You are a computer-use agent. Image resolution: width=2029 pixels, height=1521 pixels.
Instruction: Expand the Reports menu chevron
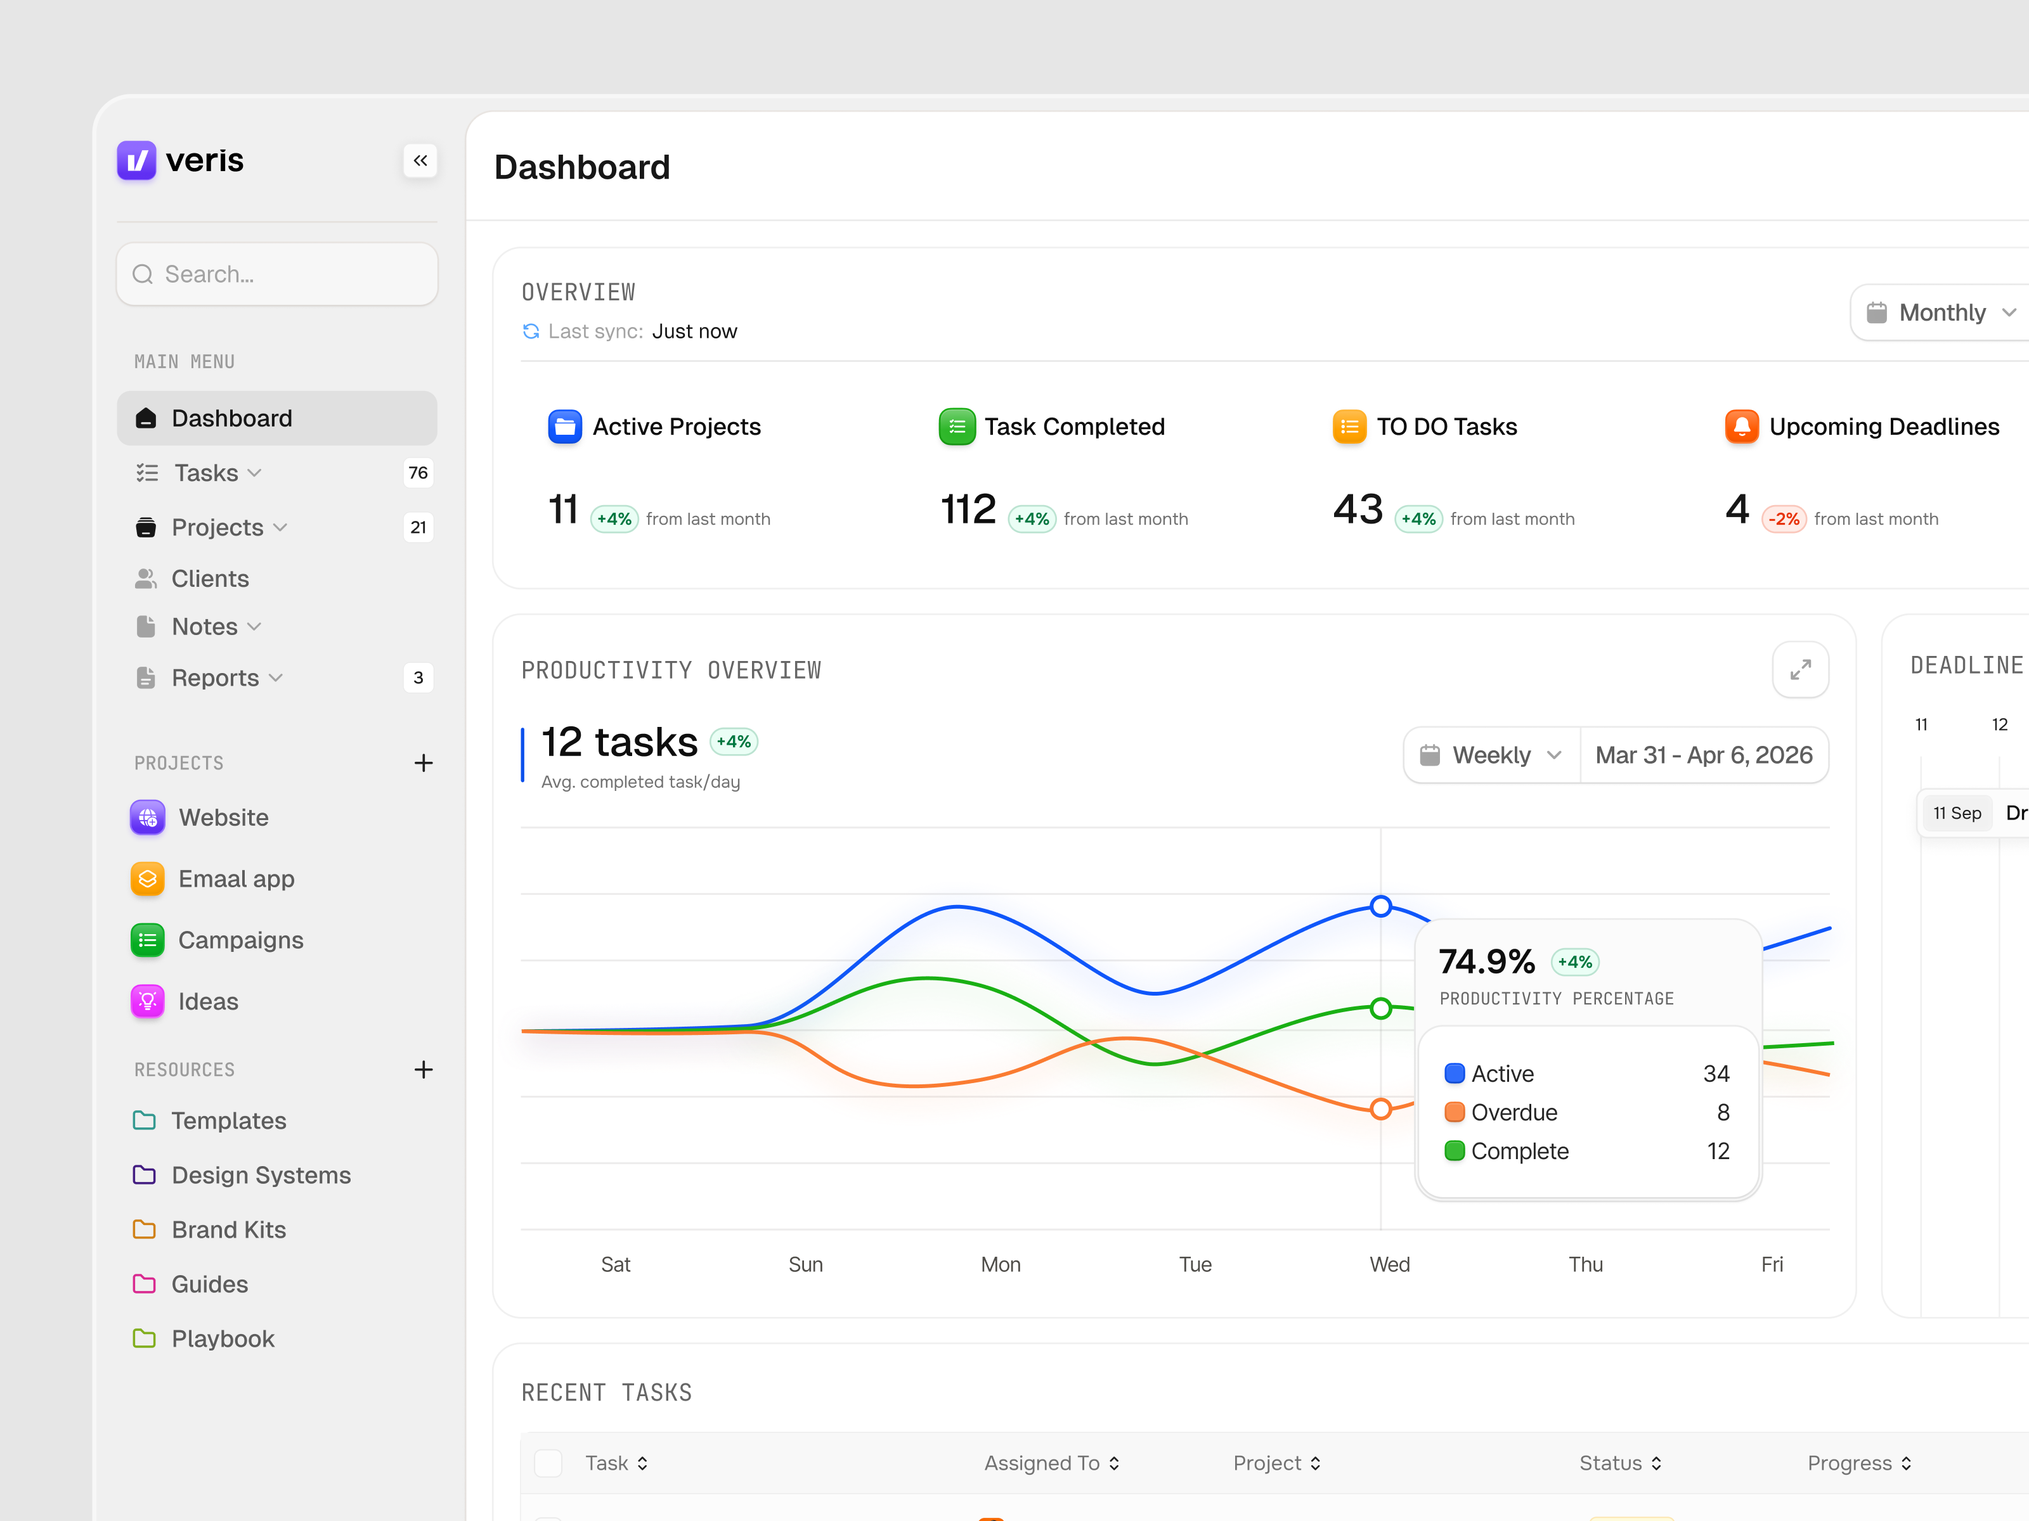275,677
